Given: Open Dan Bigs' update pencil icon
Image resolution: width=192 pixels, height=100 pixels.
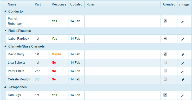Looking at the screenshot, I should coord(183,95).
